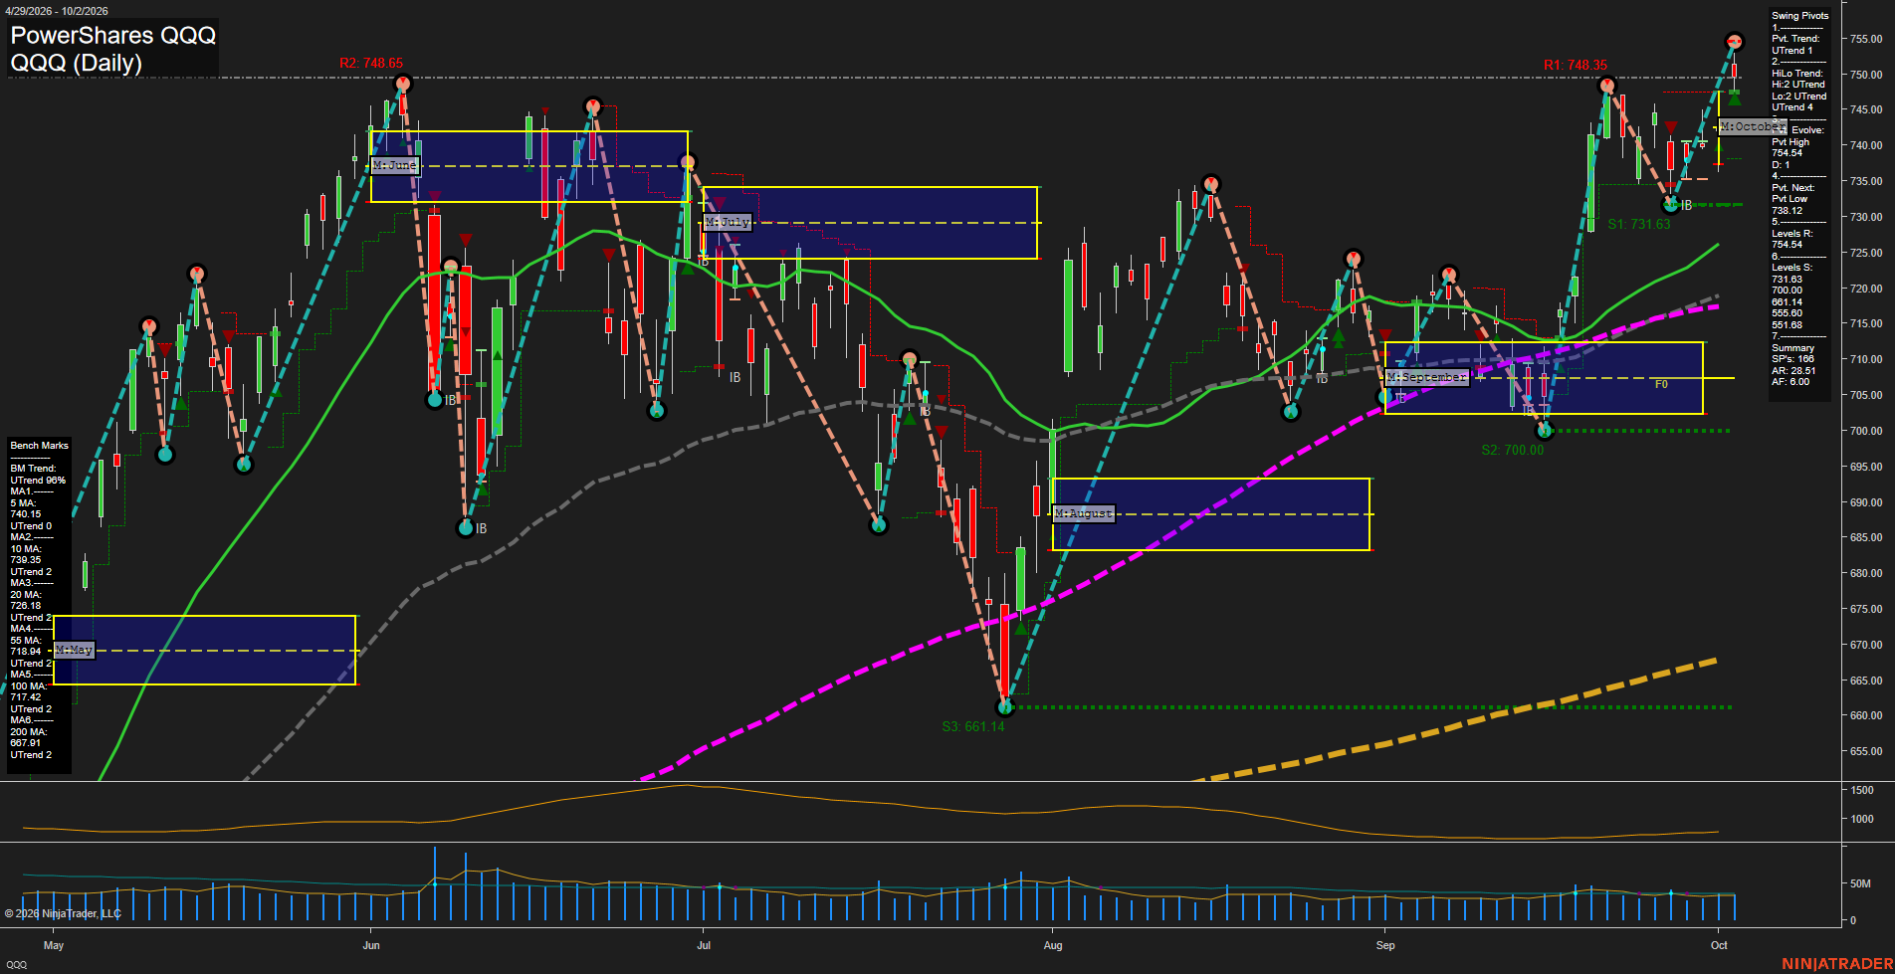The width and height of the screenshot is (1895, 974).
Task: Click the M:May monthly session label
Action: point(75,650)
